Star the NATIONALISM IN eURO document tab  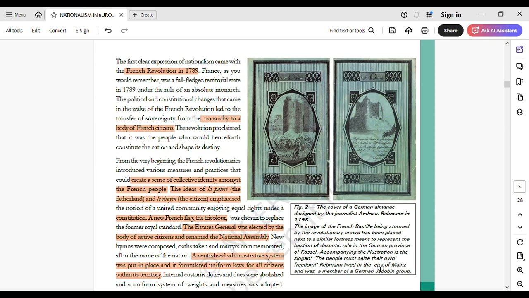click(x=54, y=15)
